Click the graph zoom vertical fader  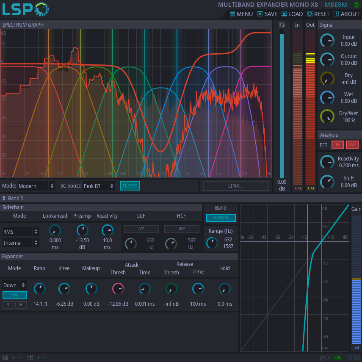coord(282,104)
